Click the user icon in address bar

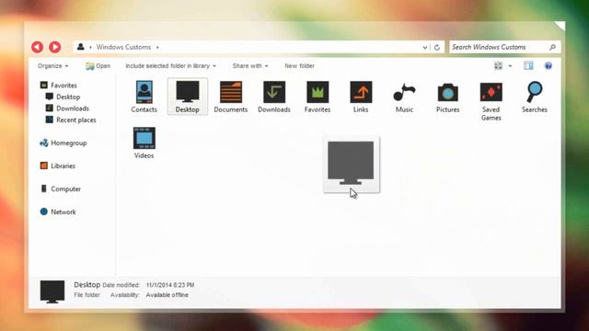[81, 47]
